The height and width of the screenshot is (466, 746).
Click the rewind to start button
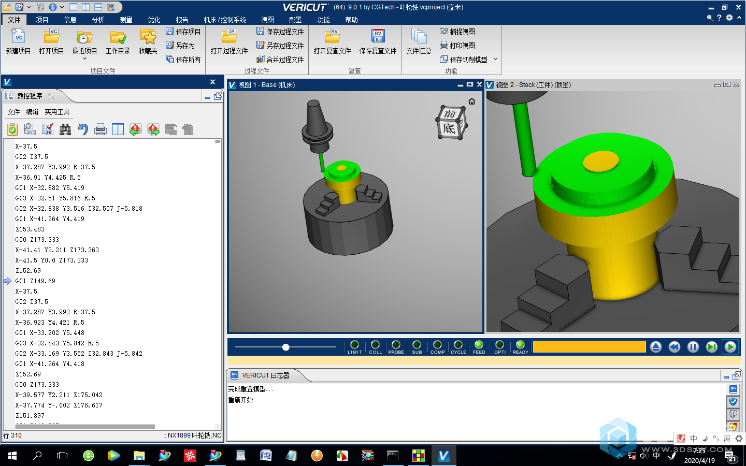pyautogui.click(x=675, y=347)
